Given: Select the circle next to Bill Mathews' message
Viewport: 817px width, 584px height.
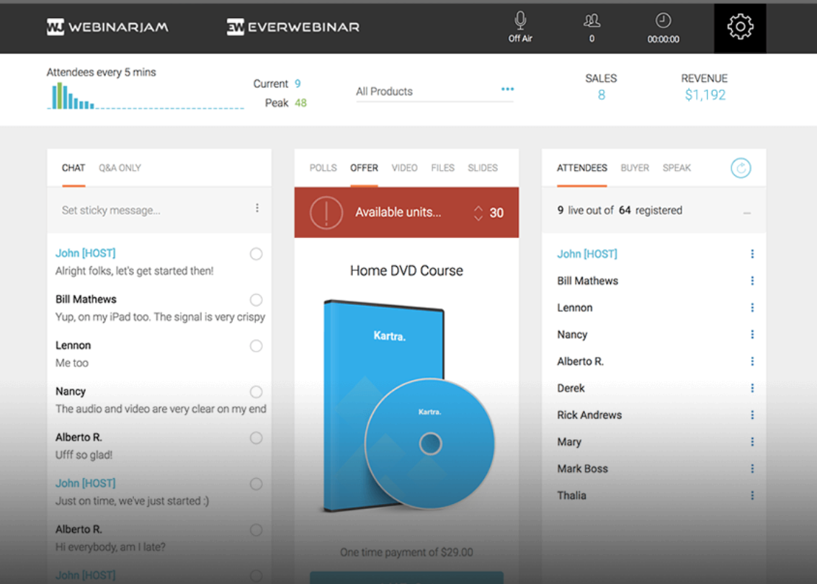Looking at the screenshot, I should point(256,299).
